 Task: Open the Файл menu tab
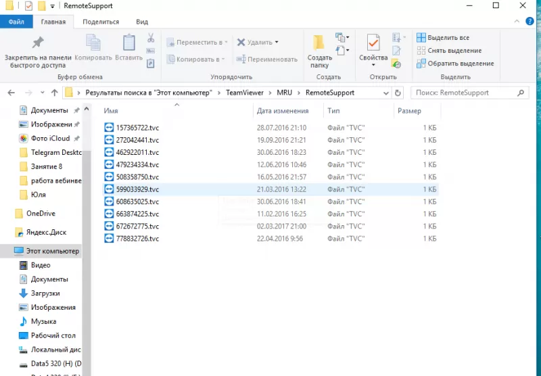point(16,22)
